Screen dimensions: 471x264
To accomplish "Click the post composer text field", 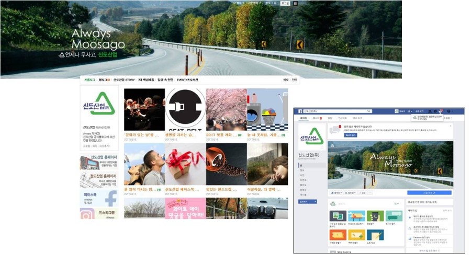I will (365, 204).
